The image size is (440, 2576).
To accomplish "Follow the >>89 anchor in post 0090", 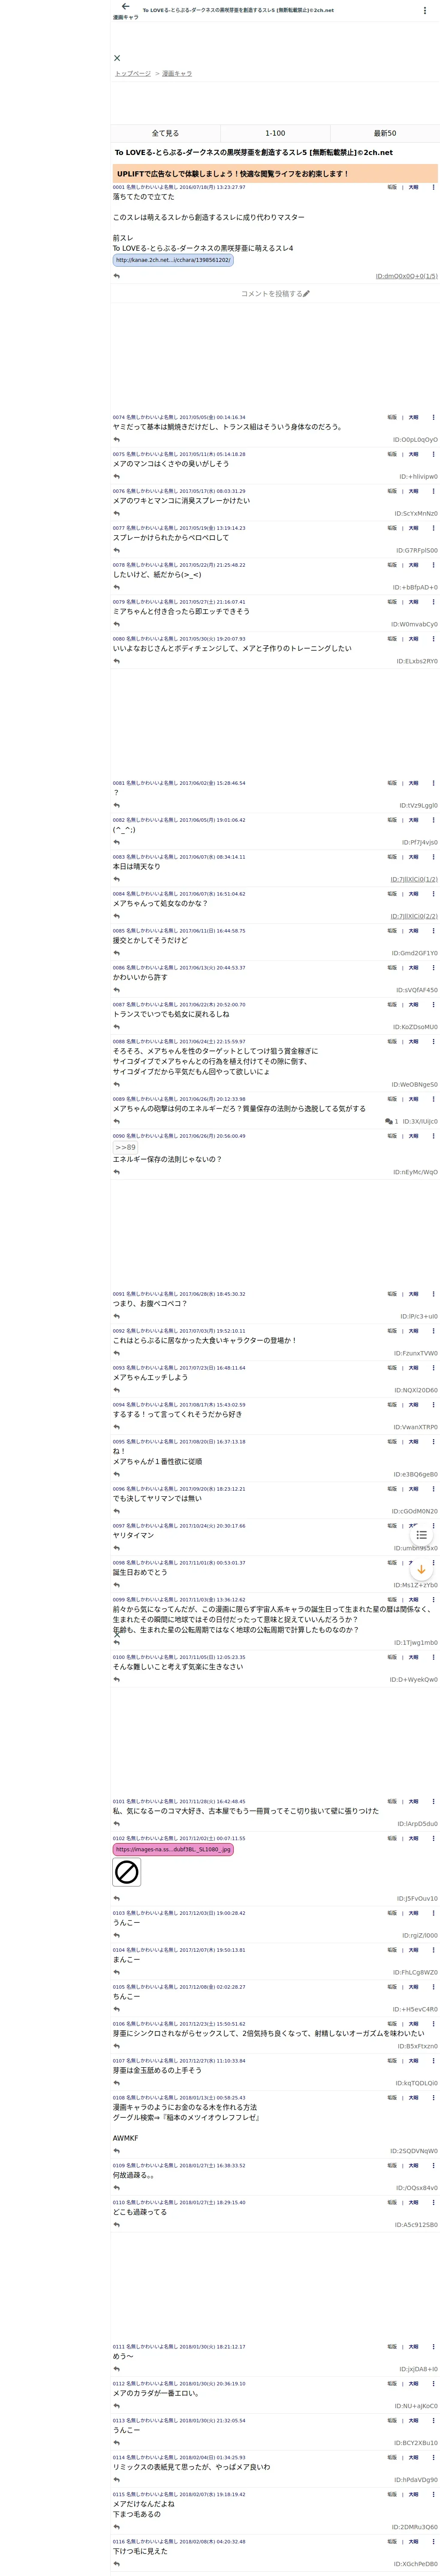I will click(125, 1147).
